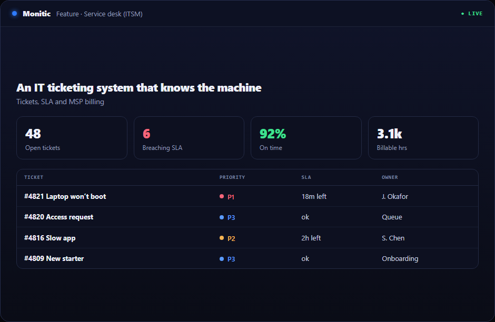Click the OWNER column header
This screenshot has height=322, width=495.
(390, 177)
